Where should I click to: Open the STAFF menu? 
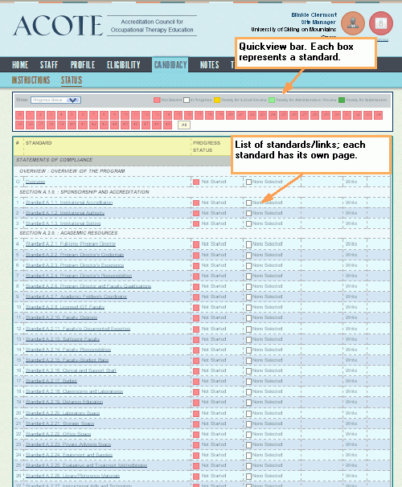click(49, 65)
